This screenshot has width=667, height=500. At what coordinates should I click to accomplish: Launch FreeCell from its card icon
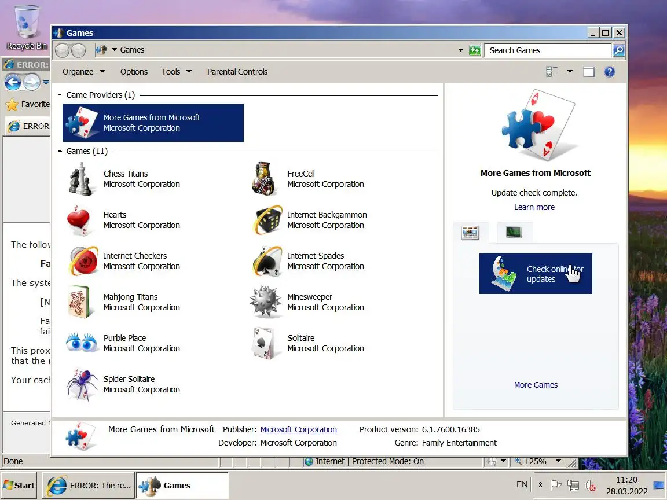pyautogui.click(x=265, y=179)
